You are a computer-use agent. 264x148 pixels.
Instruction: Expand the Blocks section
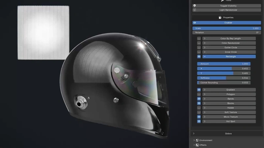(205, 103)
